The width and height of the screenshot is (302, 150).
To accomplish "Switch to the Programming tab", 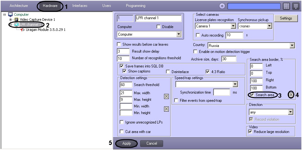I will pos(136,6).
